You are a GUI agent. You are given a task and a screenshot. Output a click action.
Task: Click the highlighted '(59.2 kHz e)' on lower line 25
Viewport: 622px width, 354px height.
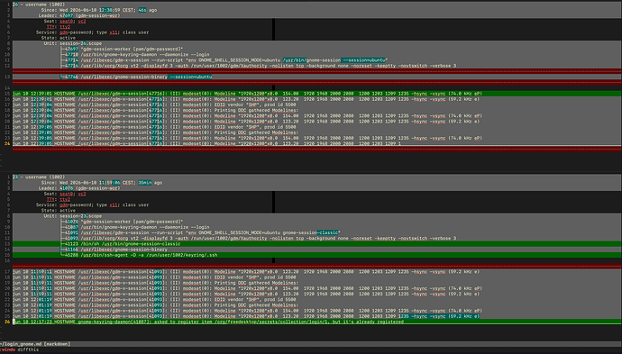tap(463, 316)
